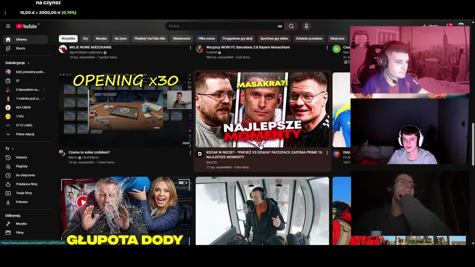
Task: Open NAJLEPSZE MOMENTY video thumbnail
Action: 262,110
